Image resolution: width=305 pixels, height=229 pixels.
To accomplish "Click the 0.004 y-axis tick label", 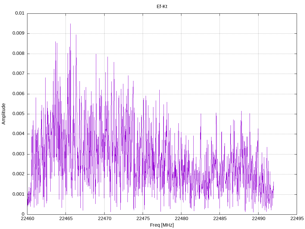I will tap(18, 134).
